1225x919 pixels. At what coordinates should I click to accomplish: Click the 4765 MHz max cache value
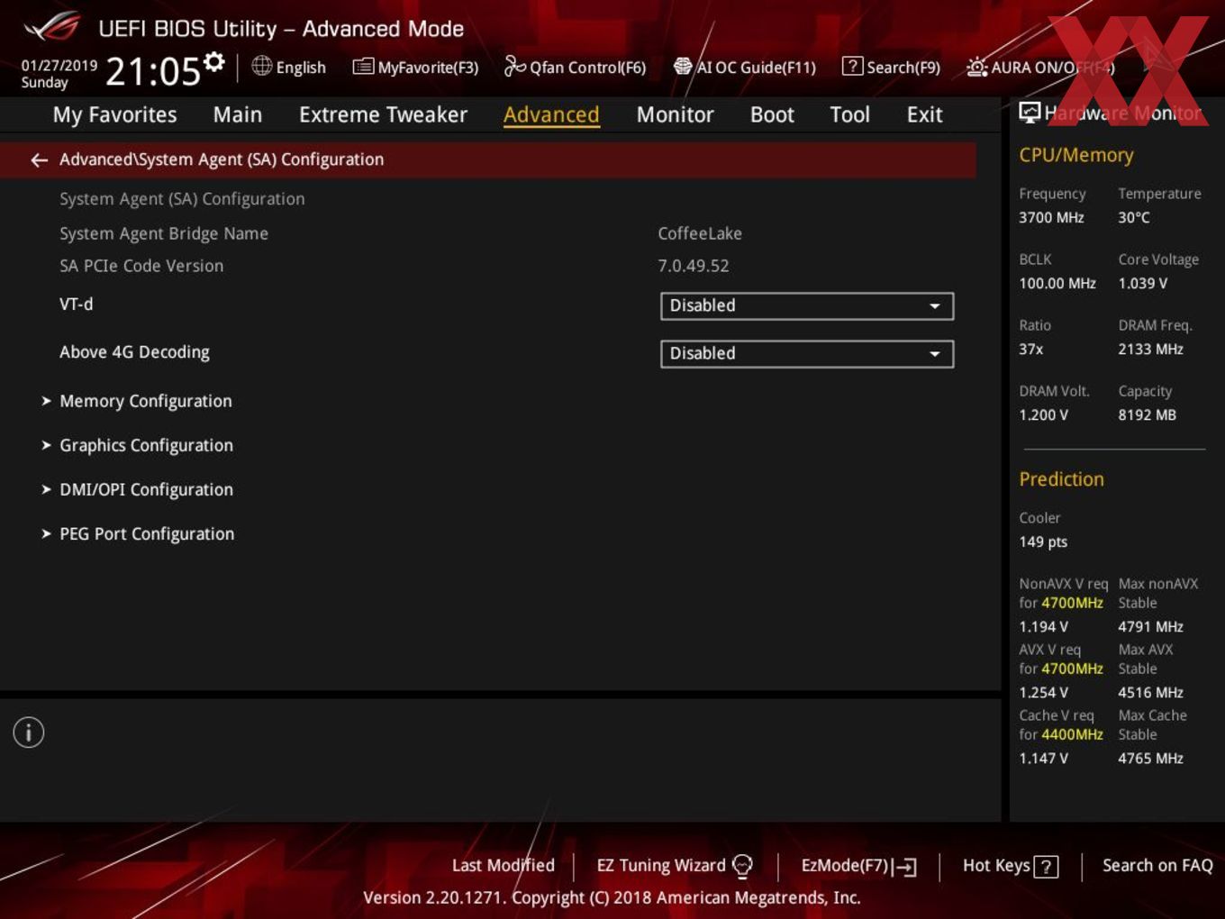[x=1150, y=758]
